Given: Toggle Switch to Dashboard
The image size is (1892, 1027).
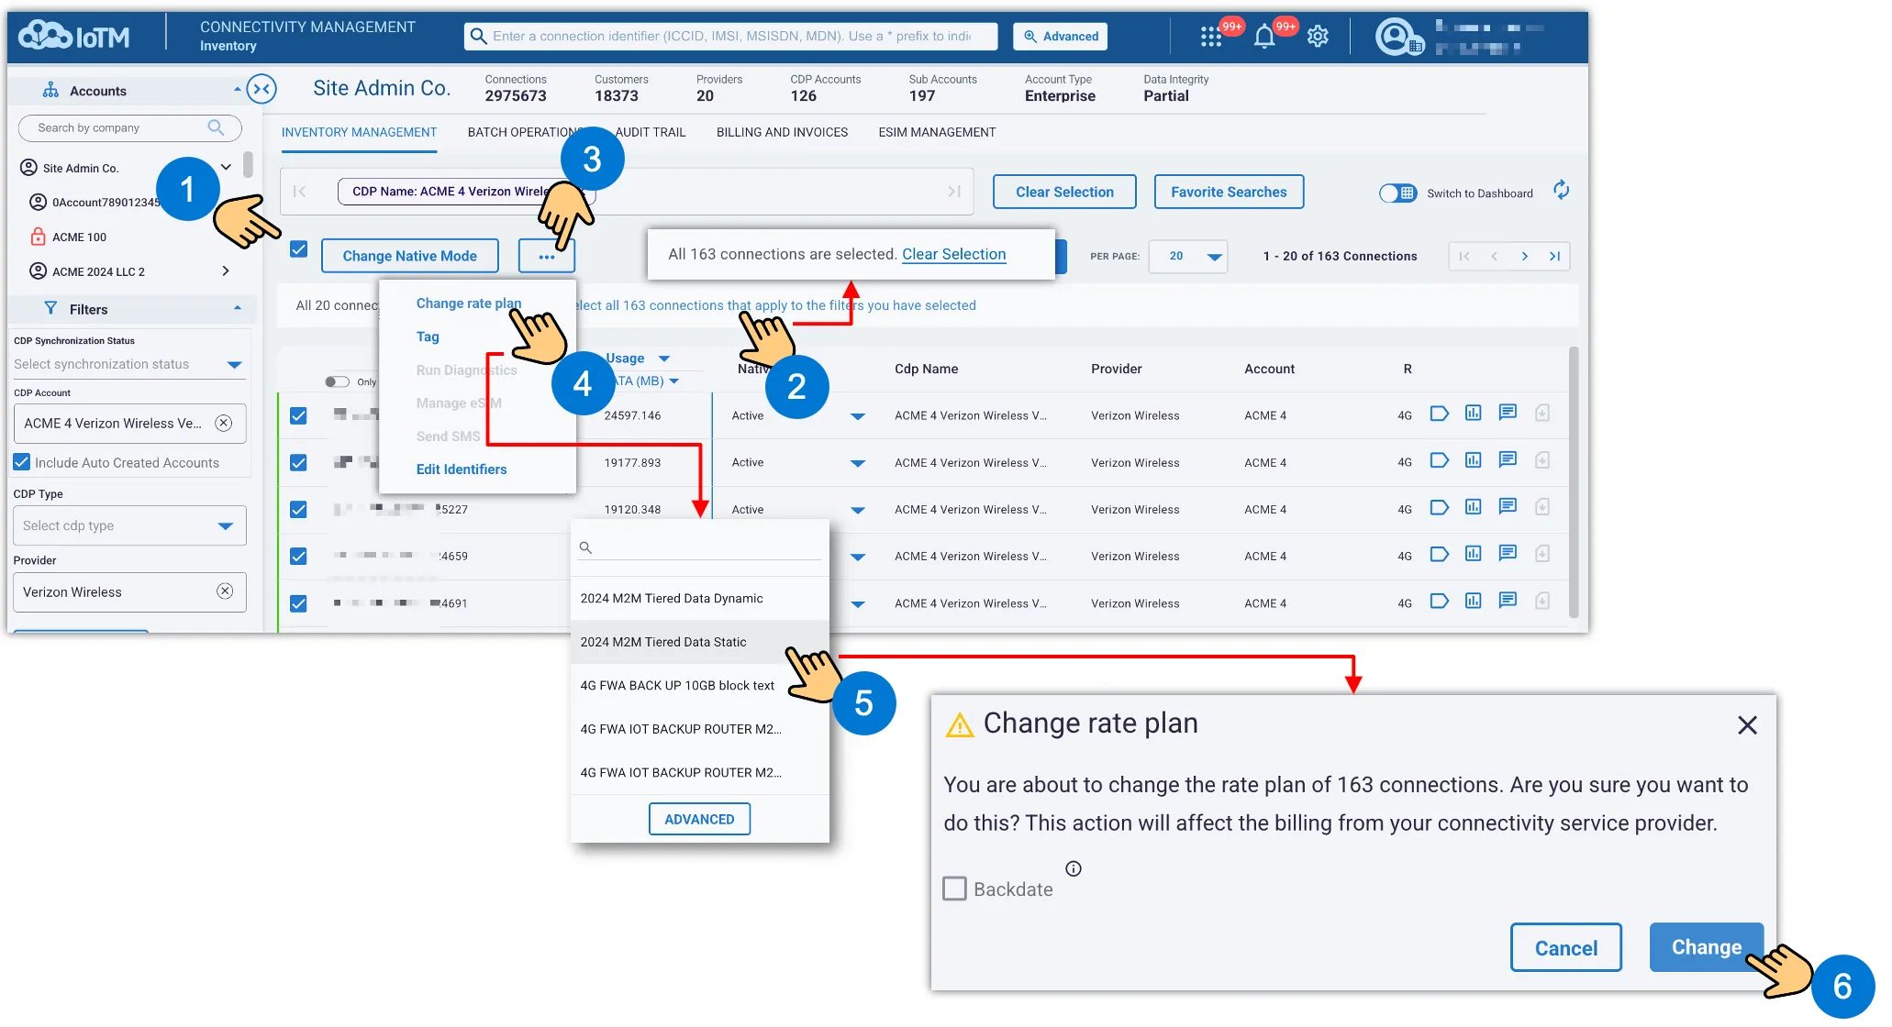Looking at the screenshot, I should click(x=1397, y=193).
